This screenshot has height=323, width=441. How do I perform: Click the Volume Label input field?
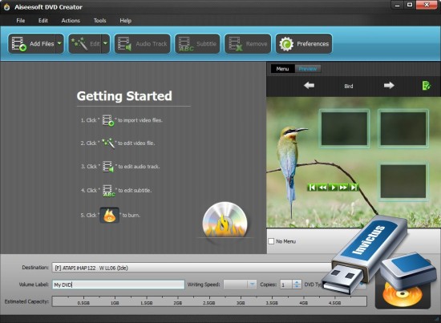click(119, 285)
